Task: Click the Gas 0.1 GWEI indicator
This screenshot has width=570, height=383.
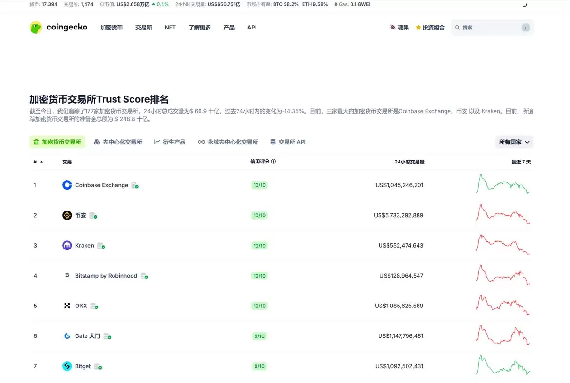Action: tap(352, 4)
